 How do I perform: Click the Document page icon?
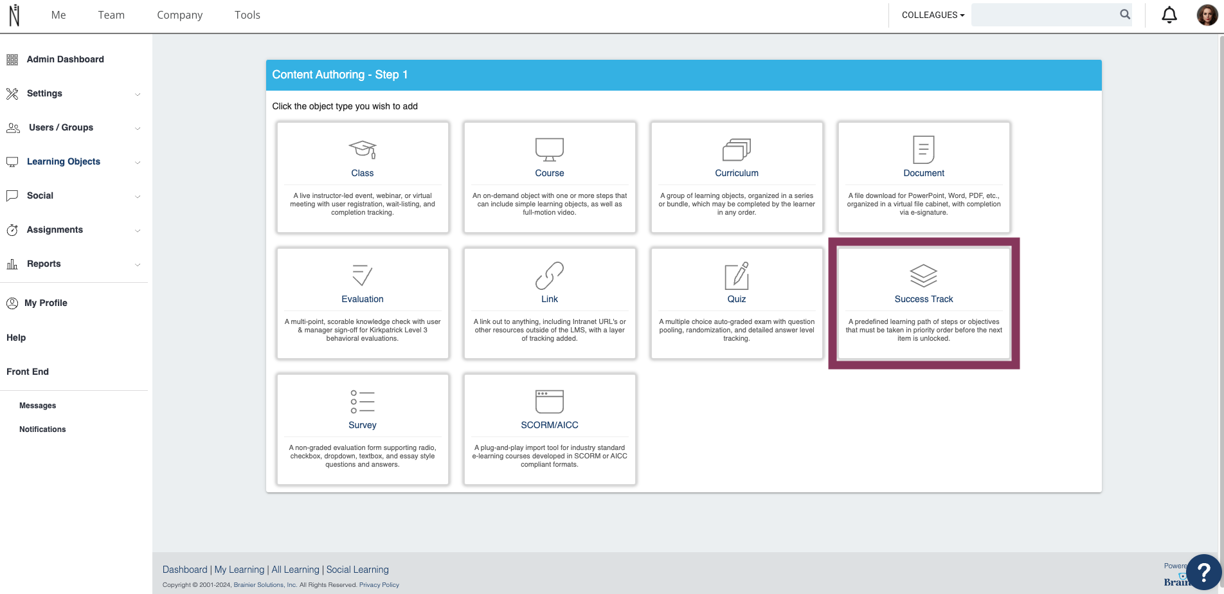(924, 149)
